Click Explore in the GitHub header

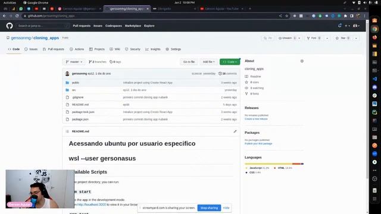[149, 26]
